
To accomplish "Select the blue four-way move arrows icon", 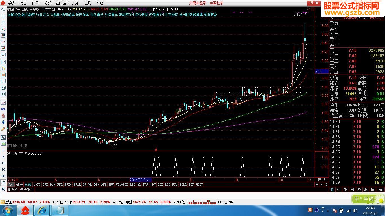I will [3, 122].
